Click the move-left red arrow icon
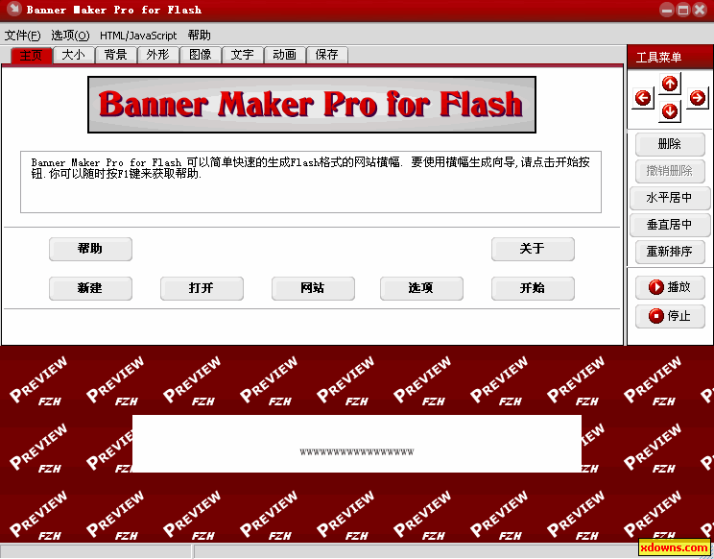The height and width of the screenshot is (559, 714). point(643,98)
